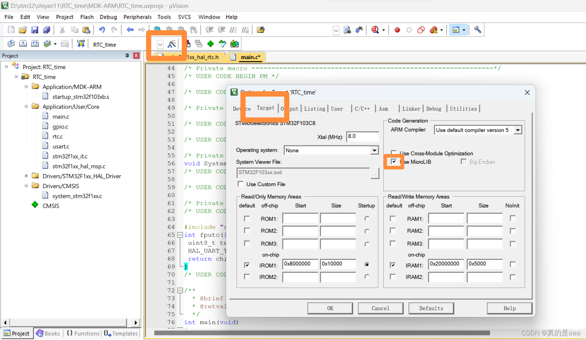
Task: Open the Select Target dropdown arrow
Action: pyautogui.click(x=160, y=44)
